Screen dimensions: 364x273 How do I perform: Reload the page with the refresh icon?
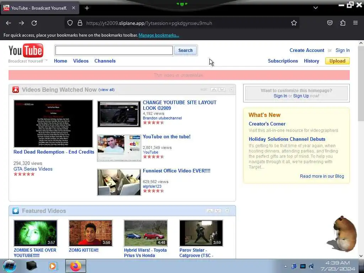click(34, 23)
